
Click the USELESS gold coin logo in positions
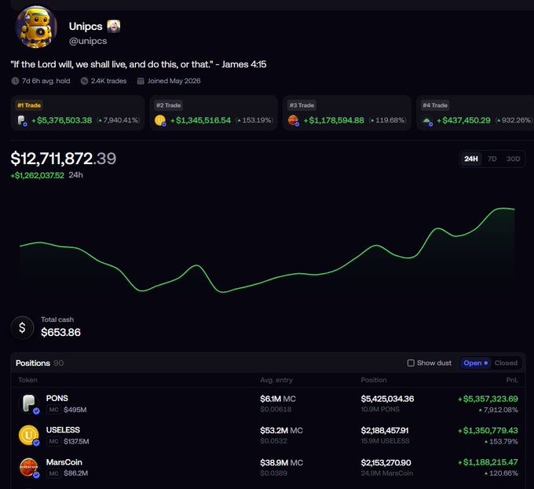pyautogui.click(x=29, y=436)
